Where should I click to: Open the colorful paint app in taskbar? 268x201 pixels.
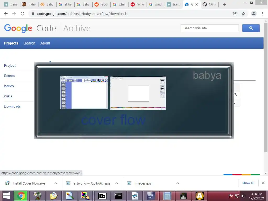(x=86, y=196)
